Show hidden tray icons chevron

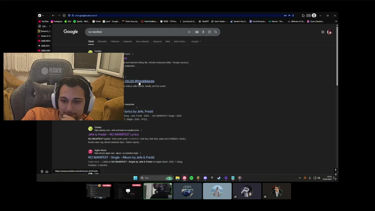(x=300, y=178)
